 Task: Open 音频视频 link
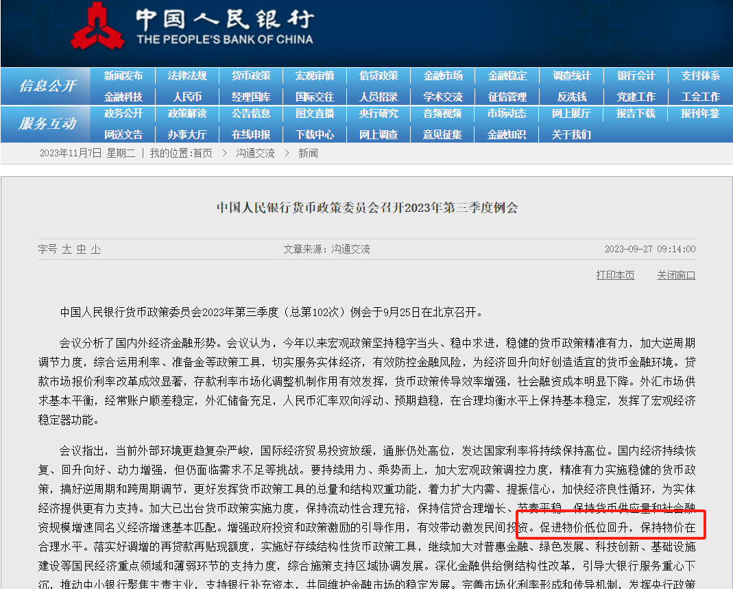click(443, 113)
